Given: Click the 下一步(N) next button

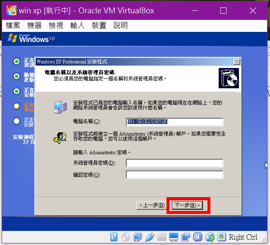Looking at the screenshot, I should [187, 205].
